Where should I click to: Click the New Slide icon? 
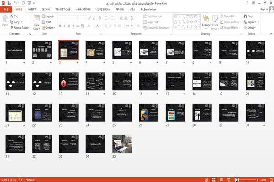click(37, 18)
